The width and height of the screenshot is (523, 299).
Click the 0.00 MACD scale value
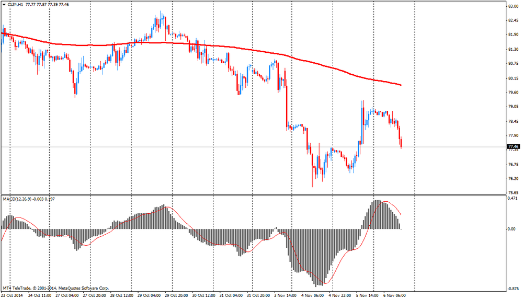tap(511, 229)
